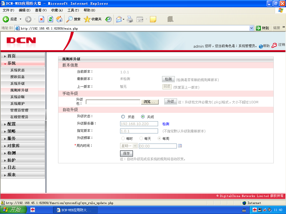Collapse the 系统 sidebar section

click(23, 63)
